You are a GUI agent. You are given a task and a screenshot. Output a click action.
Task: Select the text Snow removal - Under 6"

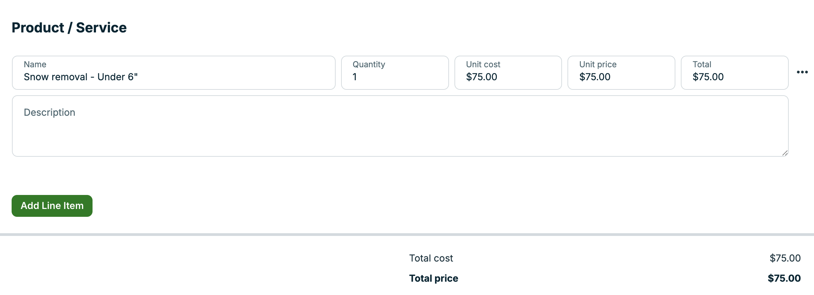coord(81,77)
